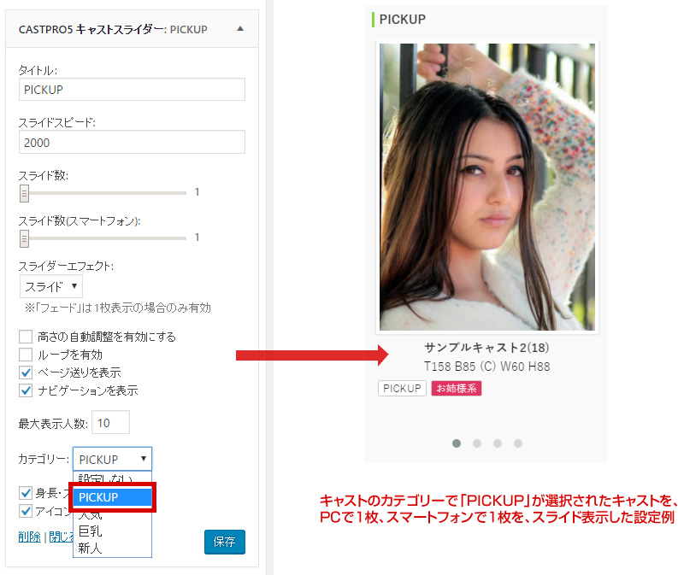Click the スライド数(スマートフォン) slider handle
Image resolution: width=678 pixels, height=575 pixels.
(x=24, y=238)
